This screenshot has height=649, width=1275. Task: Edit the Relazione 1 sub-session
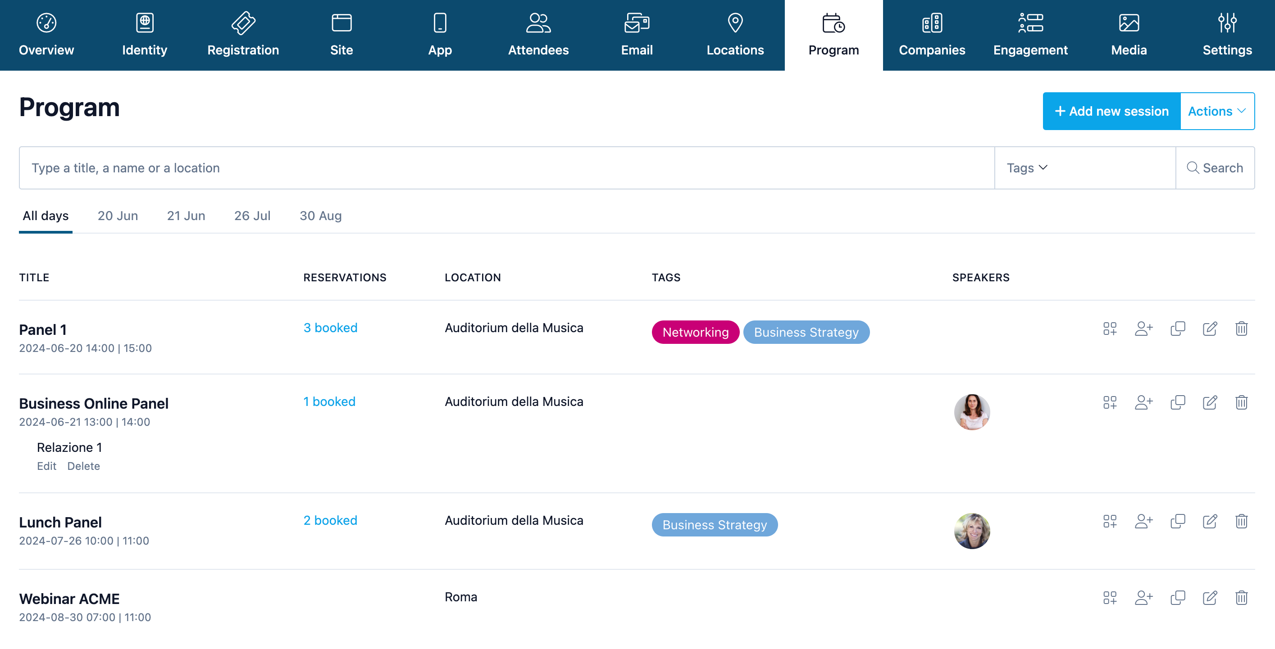point(46,466)
